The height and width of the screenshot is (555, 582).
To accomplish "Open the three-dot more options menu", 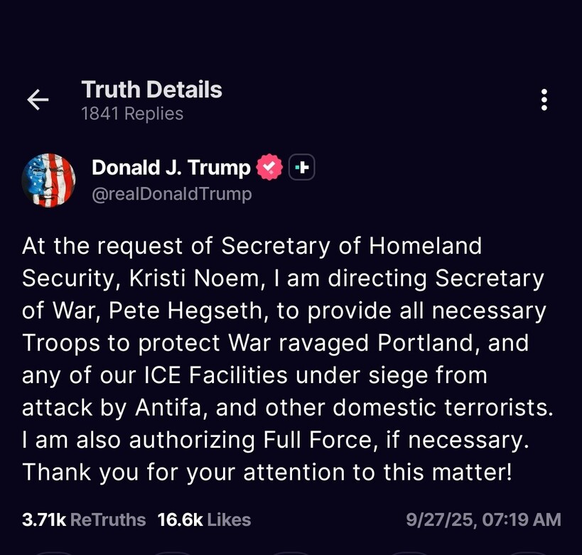I will [x=544, y=100].
